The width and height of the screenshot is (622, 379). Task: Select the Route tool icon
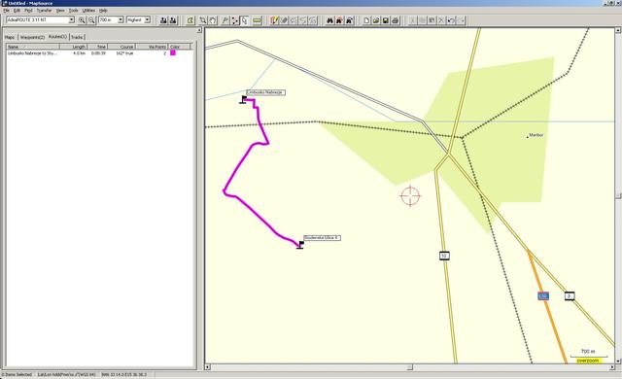point(235,20)
